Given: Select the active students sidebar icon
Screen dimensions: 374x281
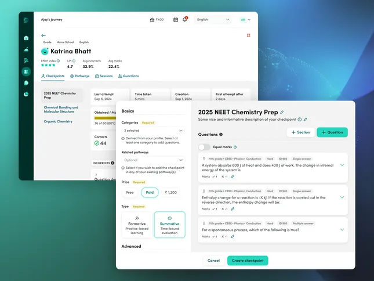Looking at the screenshot, I should click(26, 71).
